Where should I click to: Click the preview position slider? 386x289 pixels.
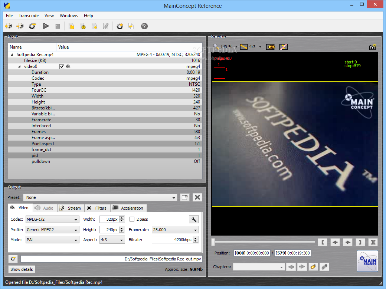coord(264,242)
